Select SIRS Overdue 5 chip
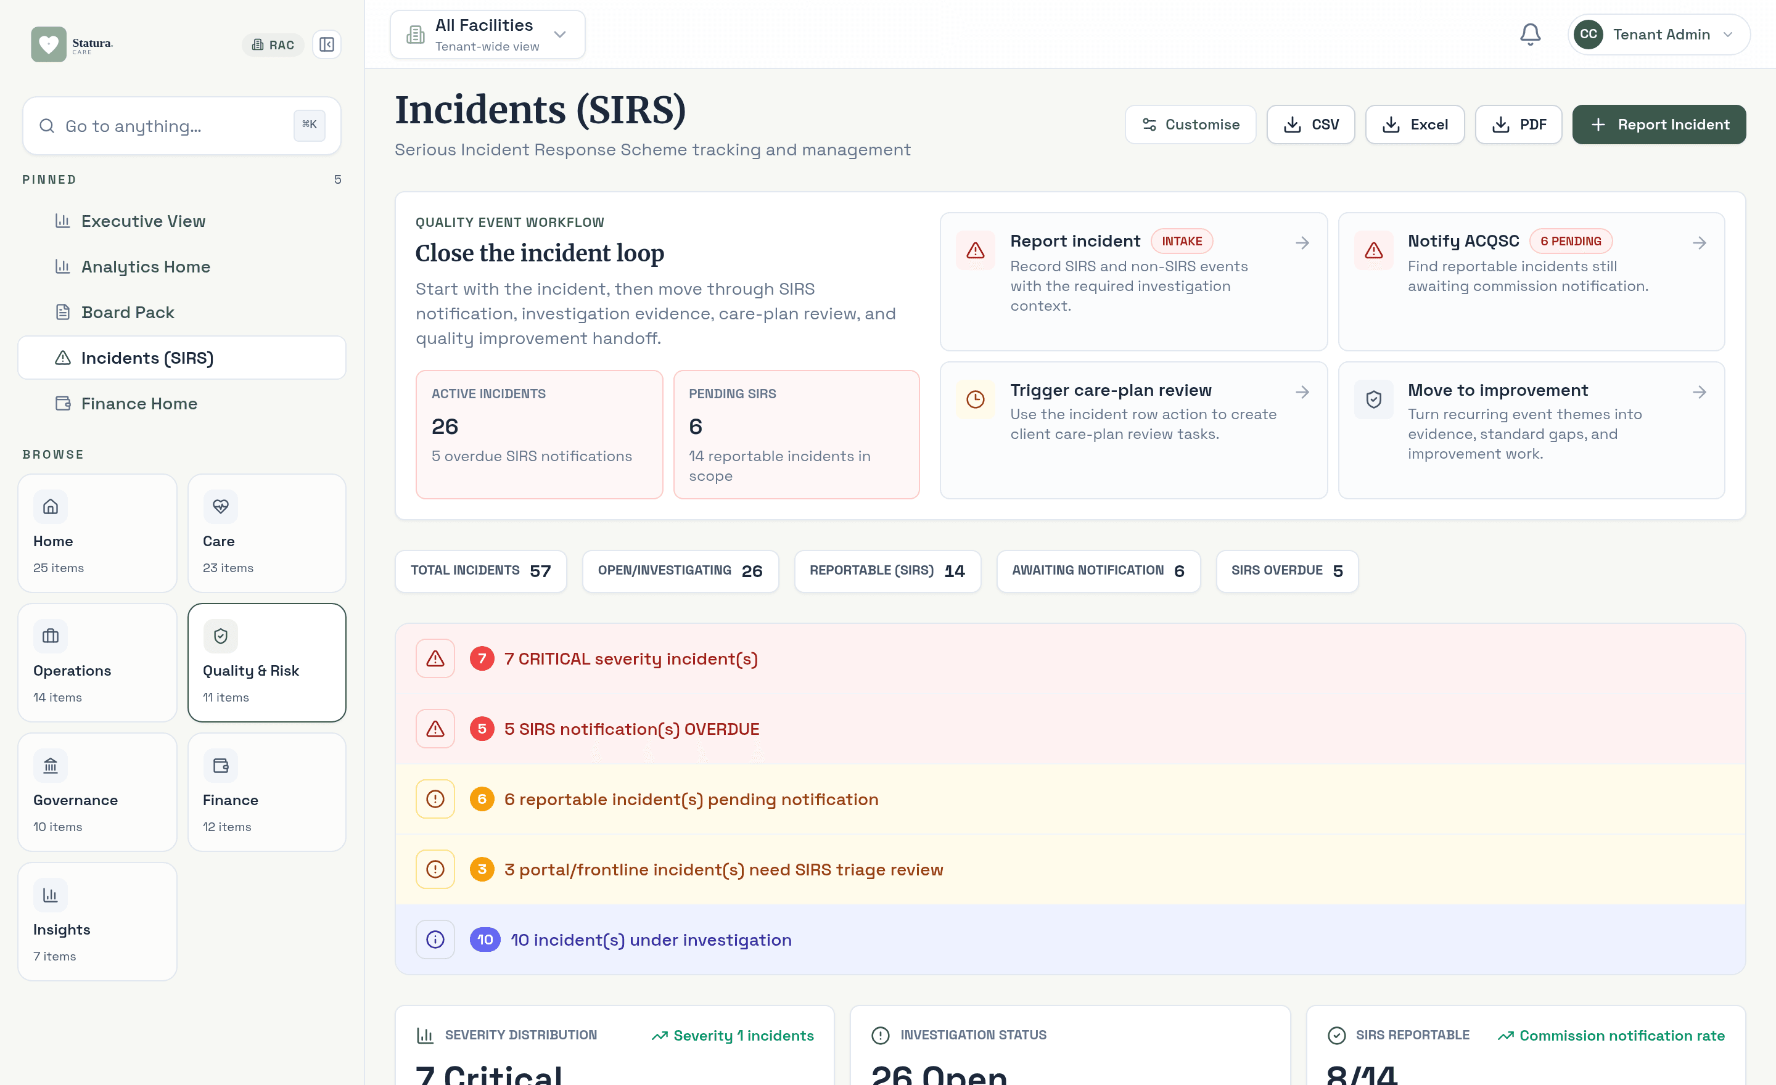 (x=1286, y=571)
